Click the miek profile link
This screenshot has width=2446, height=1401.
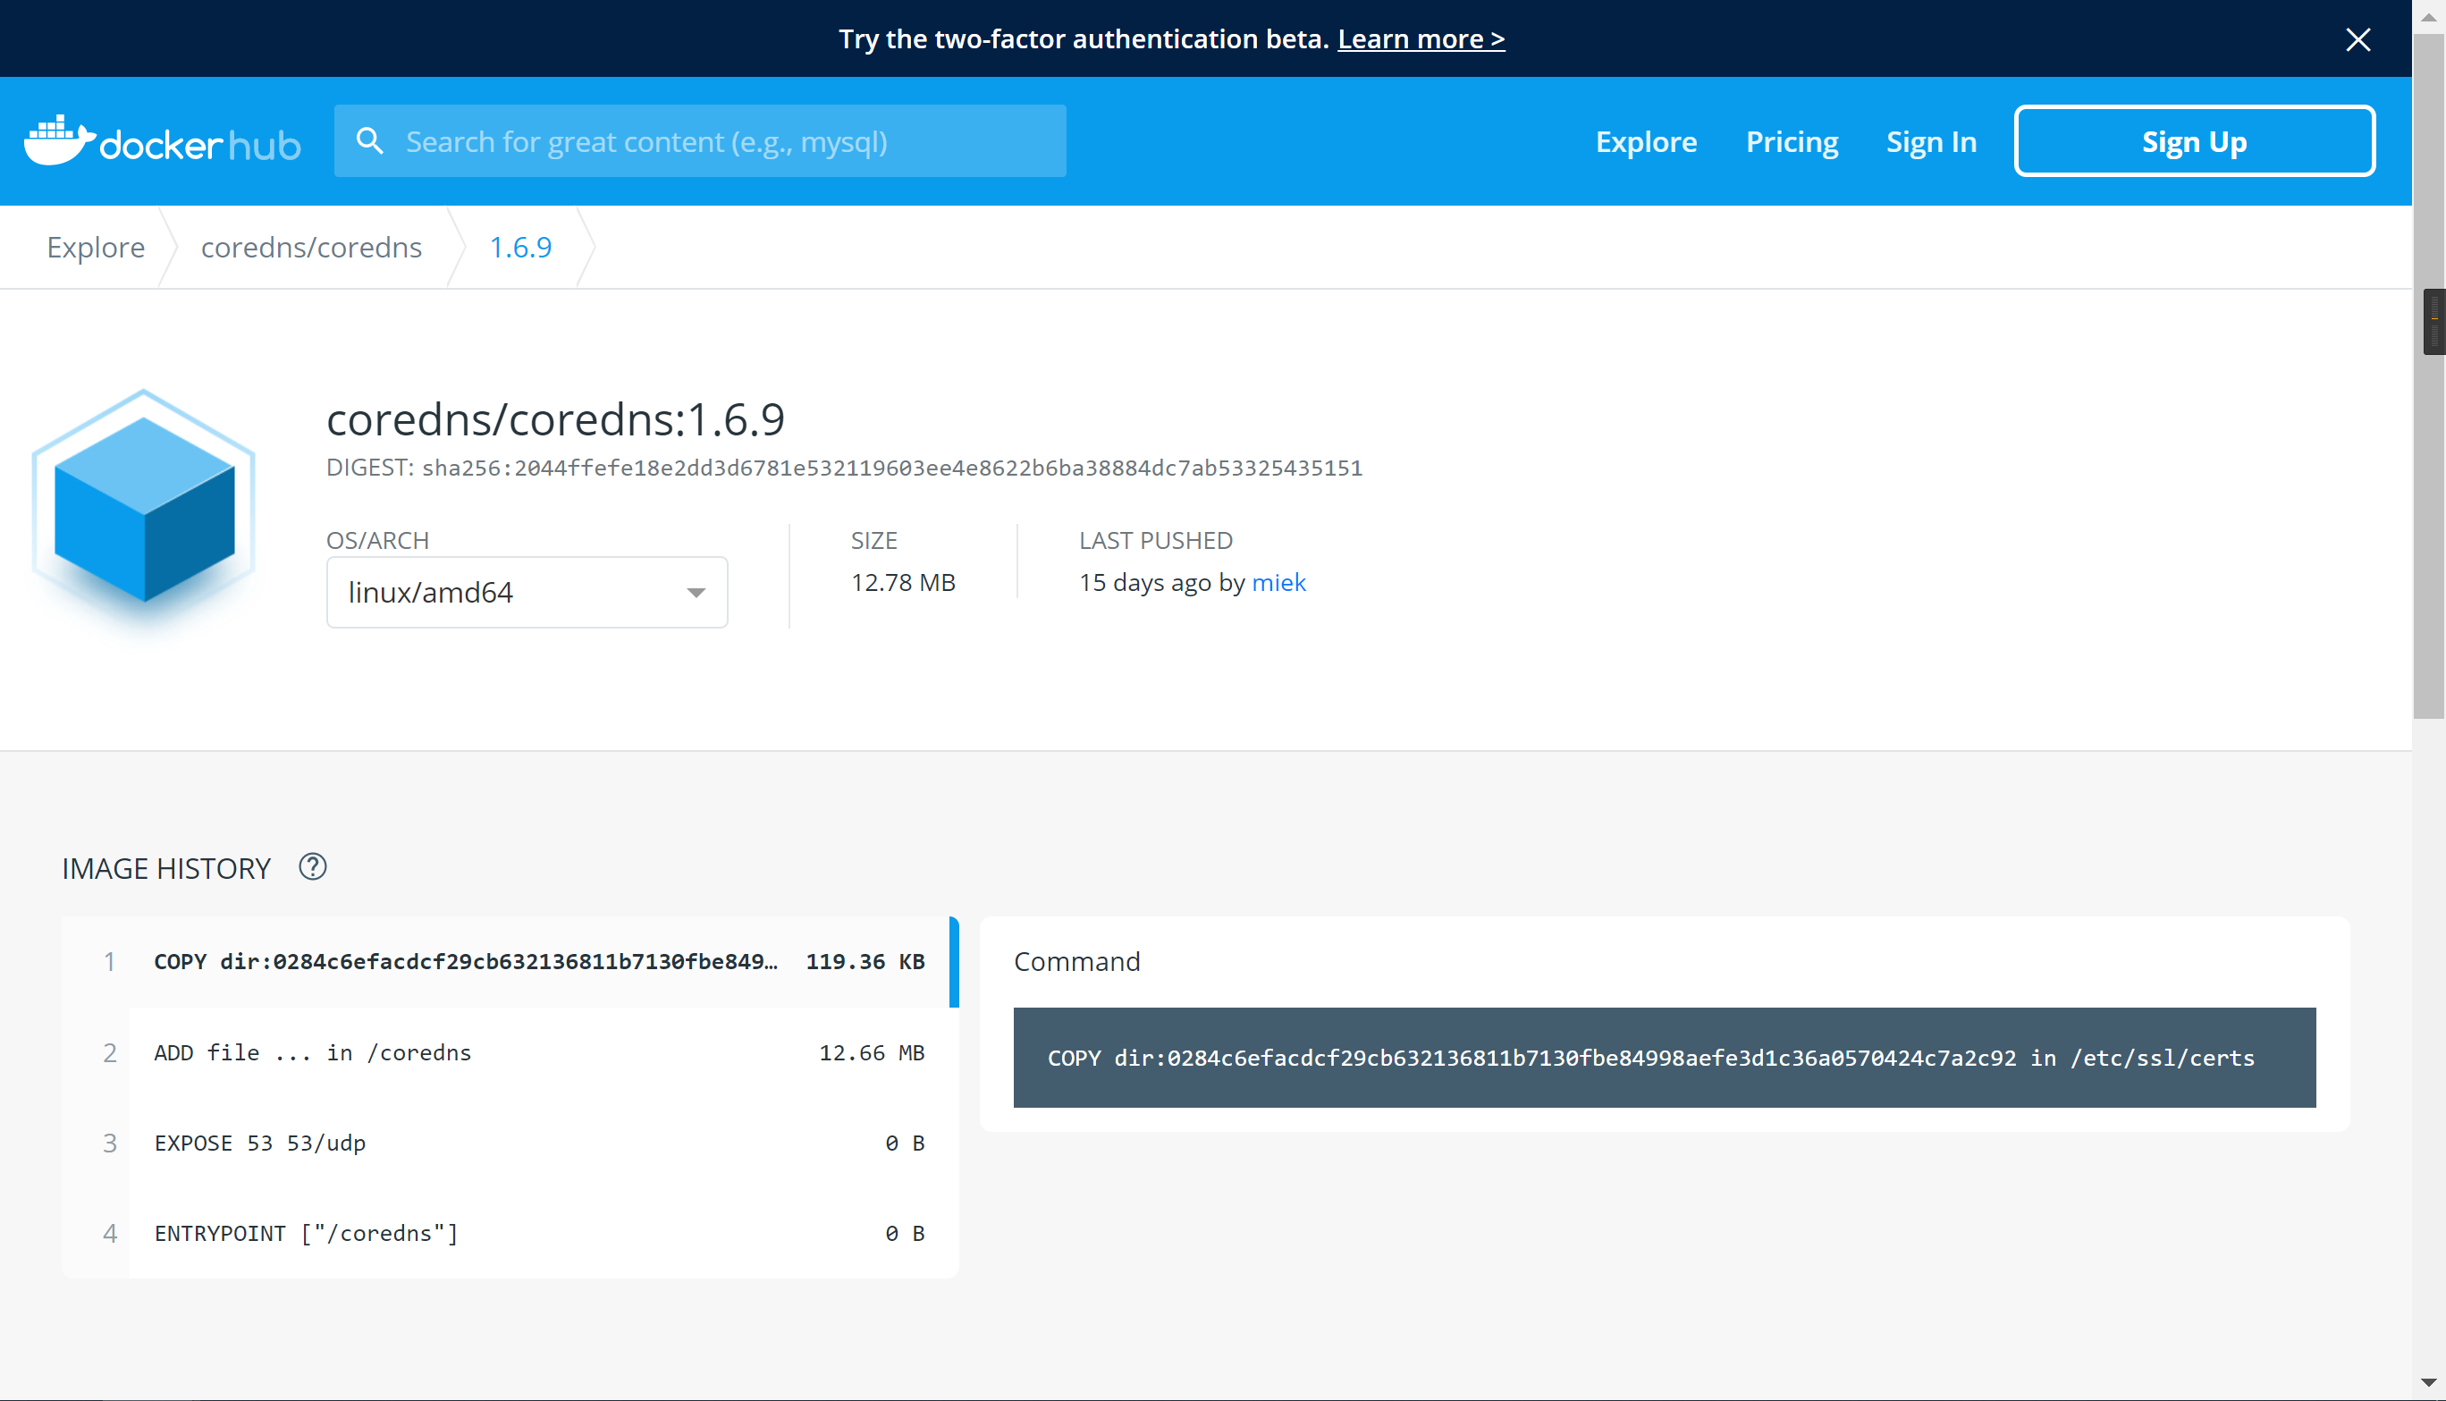(1279, 582)
